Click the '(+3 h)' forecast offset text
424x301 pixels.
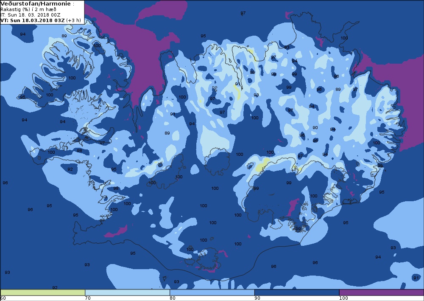coord(73,20)
